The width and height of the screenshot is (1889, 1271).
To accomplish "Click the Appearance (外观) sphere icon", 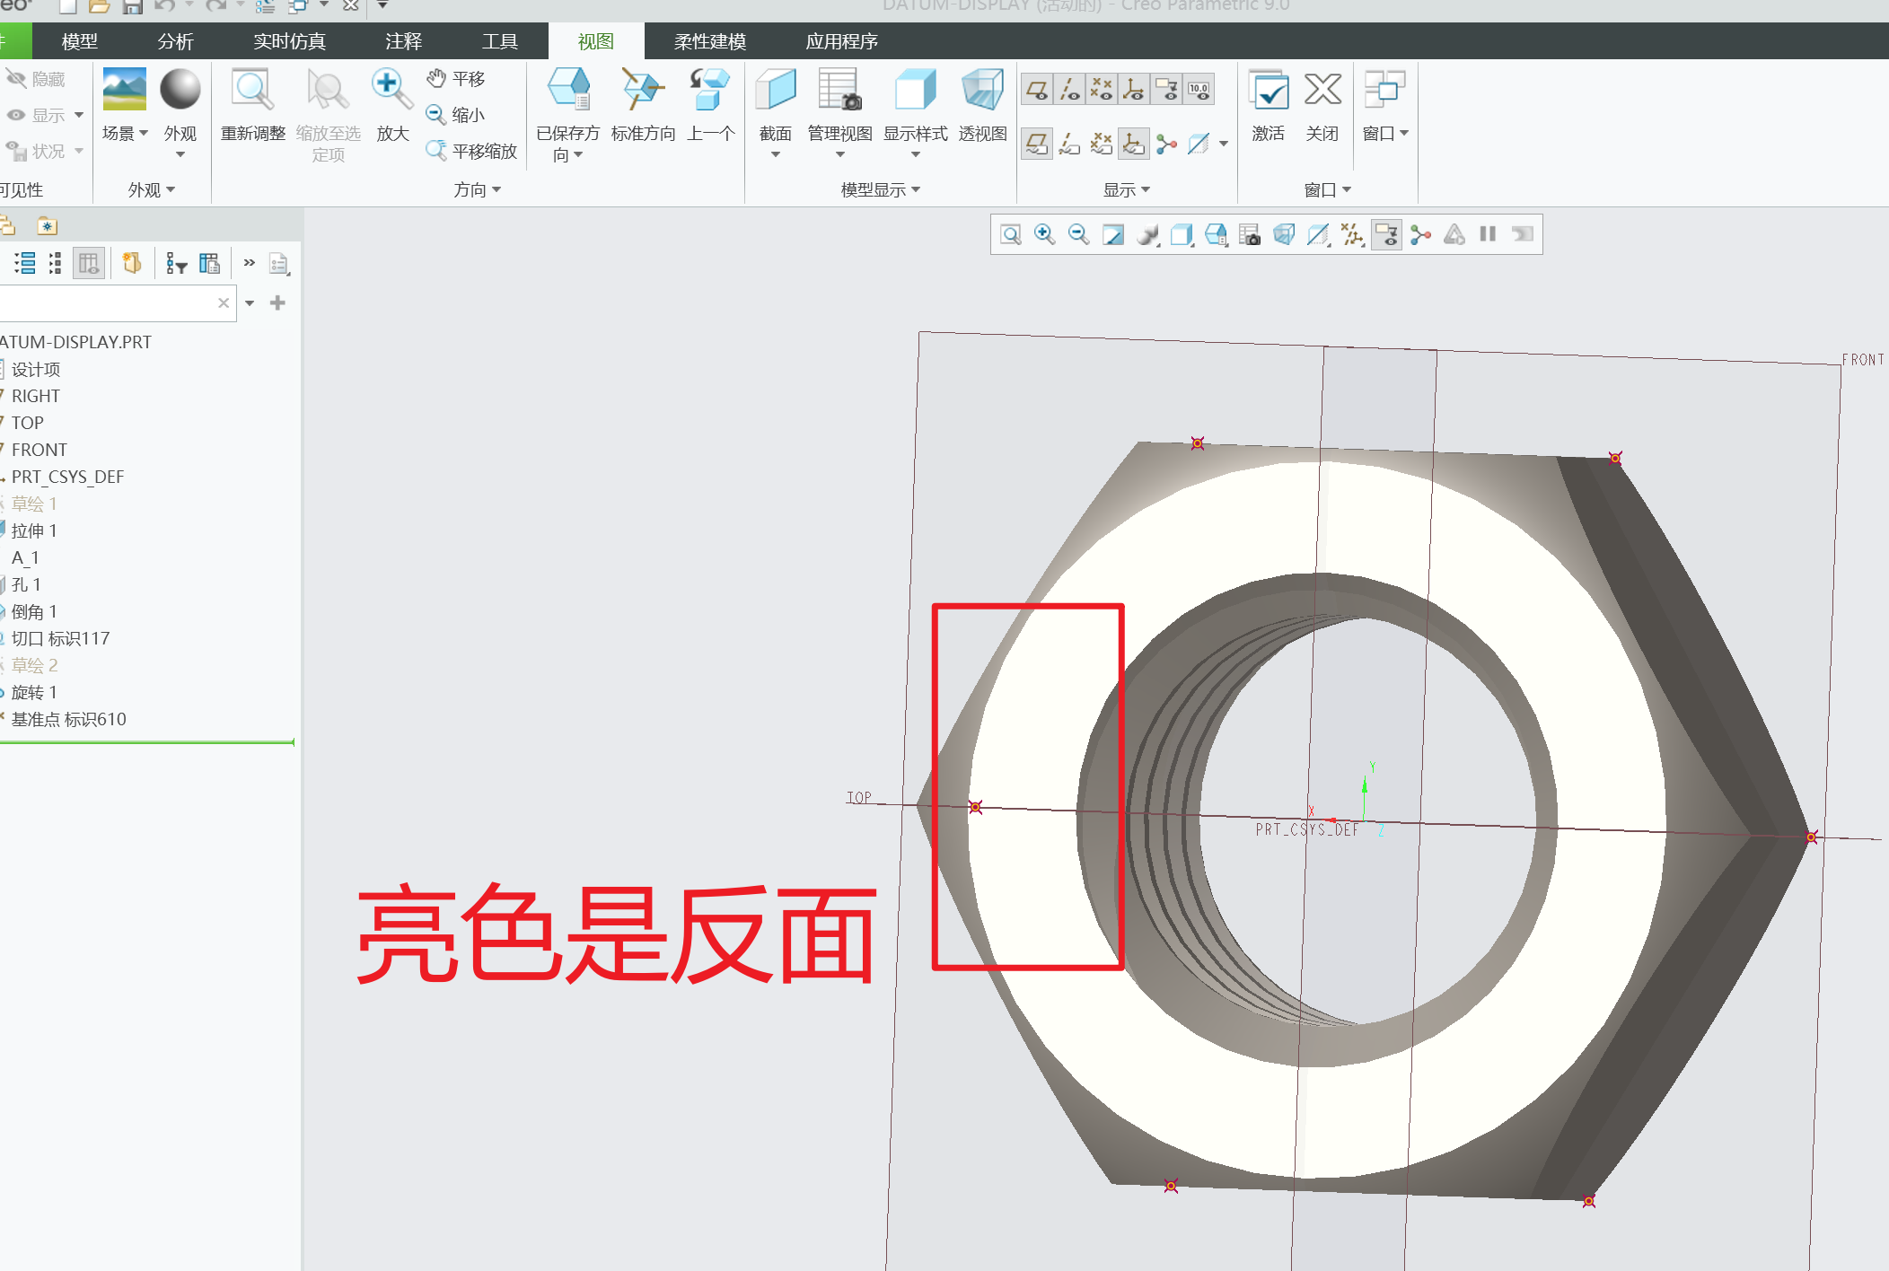I will 180,90.
